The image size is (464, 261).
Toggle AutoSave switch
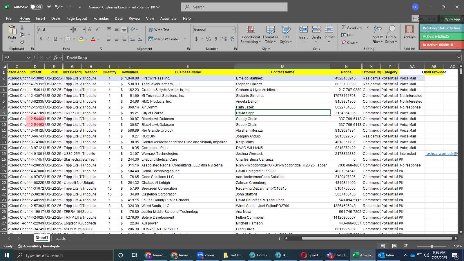click(36, 7)
